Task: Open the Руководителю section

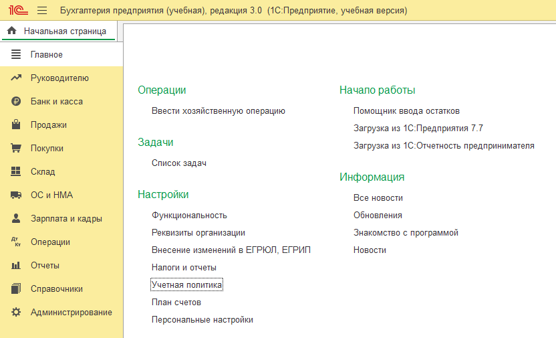Action: point(61,78)
